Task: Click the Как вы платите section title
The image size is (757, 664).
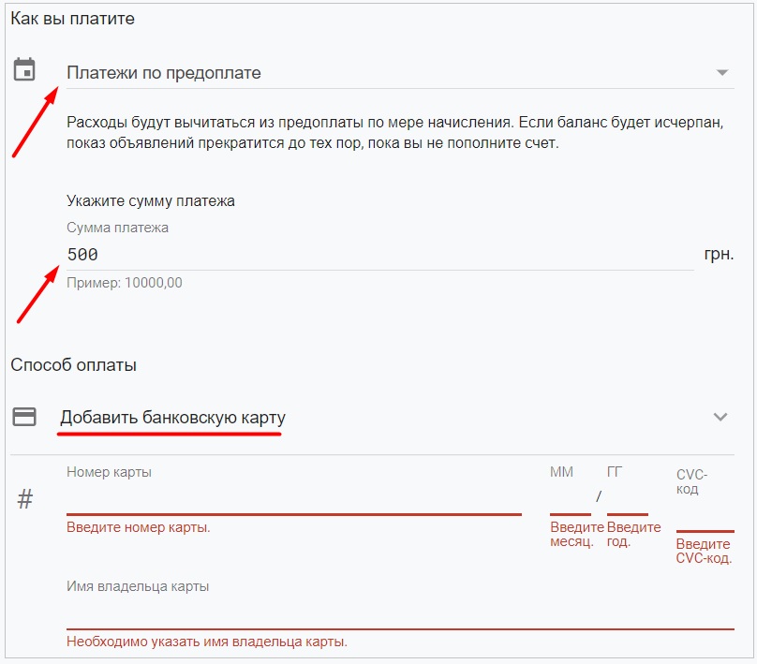Action: 72,19
